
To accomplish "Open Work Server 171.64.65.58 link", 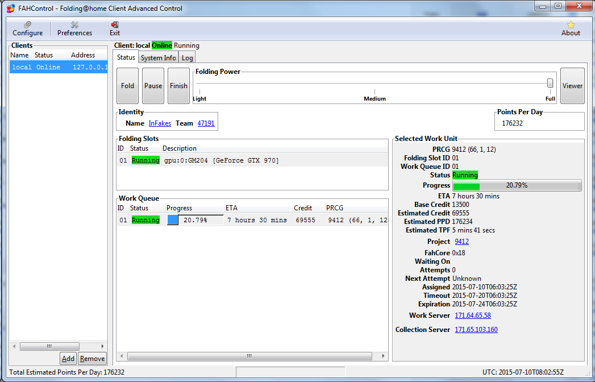I will click(x=473, y=315).
